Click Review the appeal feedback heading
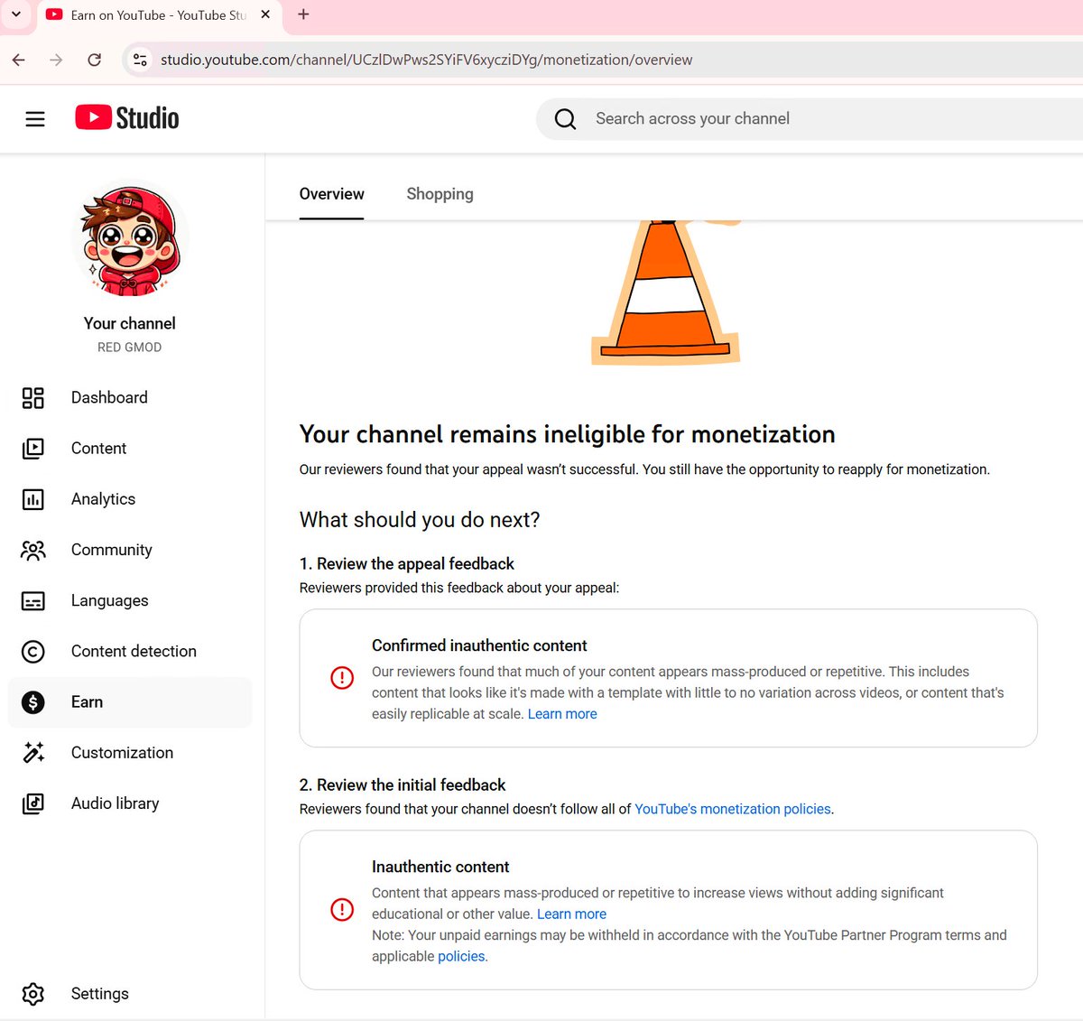Image resolution: width=1083 pixels, height=1021 pixels. 407,564
